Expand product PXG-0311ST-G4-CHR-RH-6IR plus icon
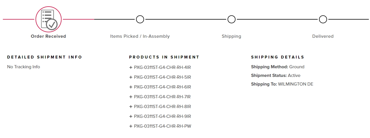The image size is (370, 138). 131,87
